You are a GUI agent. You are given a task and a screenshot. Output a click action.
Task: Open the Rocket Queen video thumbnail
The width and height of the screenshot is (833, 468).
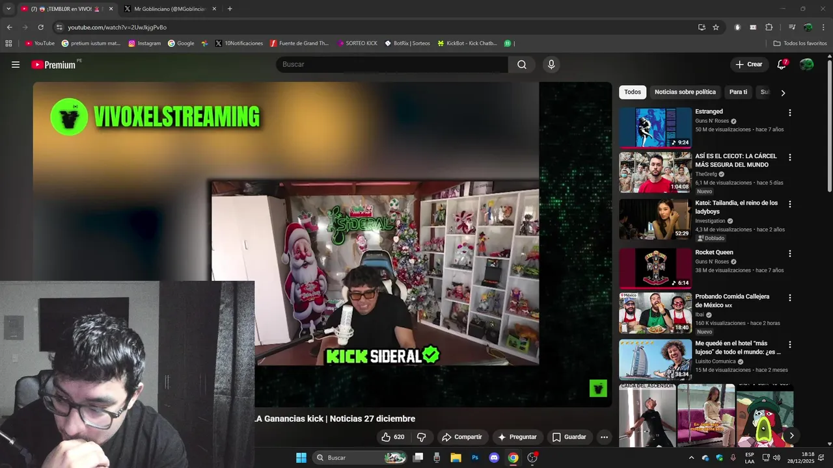(655, 268)
